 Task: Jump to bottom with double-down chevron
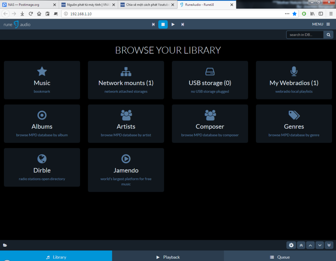[x=329, y=245]
